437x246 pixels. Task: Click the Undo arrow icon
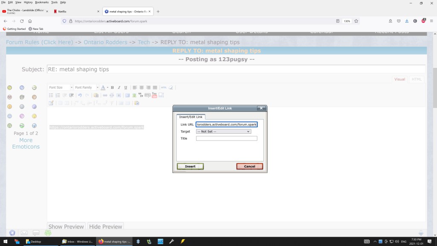[80, 95]
